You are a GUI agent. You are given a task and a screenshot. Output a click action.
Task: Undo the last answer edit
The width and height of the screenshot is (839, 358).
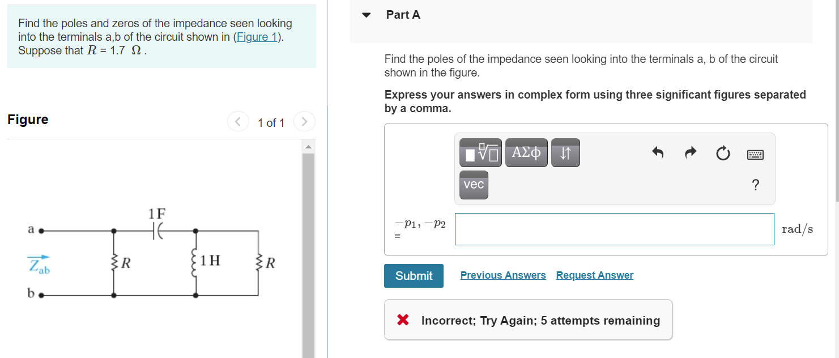[x=657, y=153]
